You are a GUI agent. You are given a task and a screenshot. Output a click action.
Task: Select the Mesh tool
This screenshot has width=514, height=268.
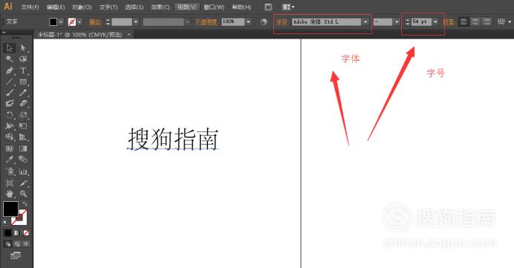click(x=9, y=148)
